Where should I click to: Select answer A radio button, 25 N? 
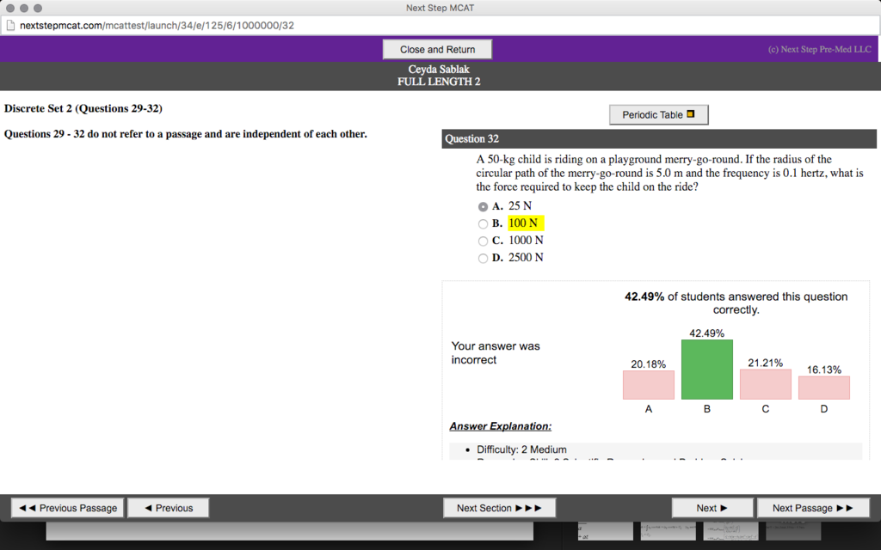(x=483, y=206)
